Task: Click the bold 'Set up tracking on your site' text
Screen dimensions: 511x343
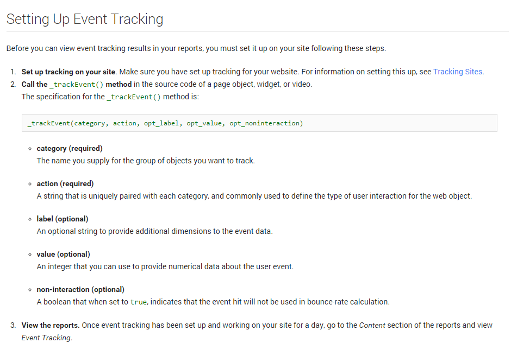Action: pos(68,72)
